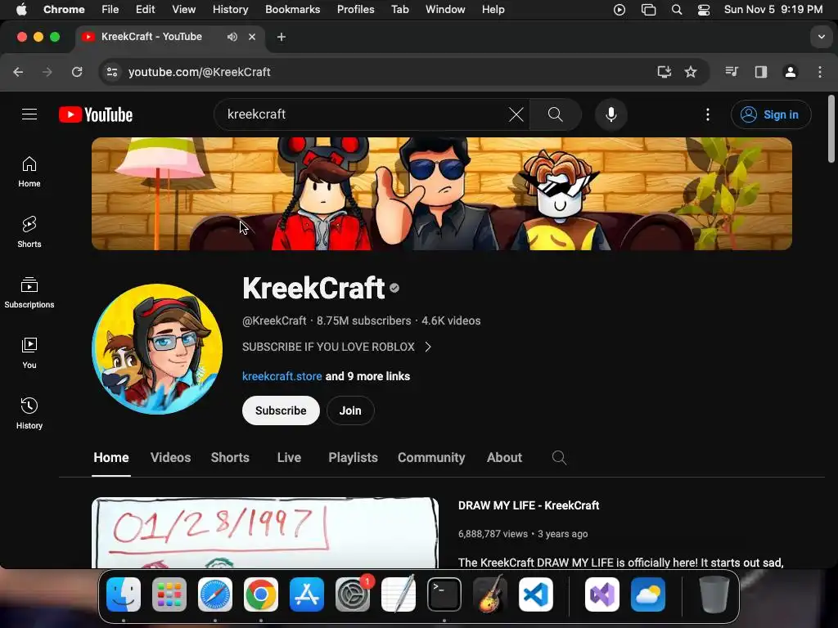Open macOS Control Center
The width and height of the screenshot is (838, 628).
click(704, 10)
